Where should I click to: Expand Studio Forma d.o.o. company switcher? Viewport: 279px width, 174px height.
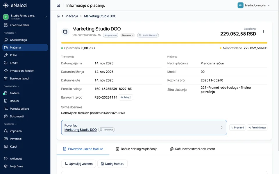[x=25, y=17]
